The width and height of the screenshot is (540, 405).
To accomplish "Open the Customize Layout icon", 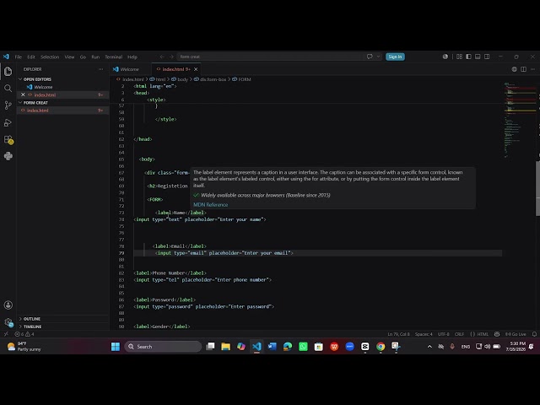I will [459, 57].
